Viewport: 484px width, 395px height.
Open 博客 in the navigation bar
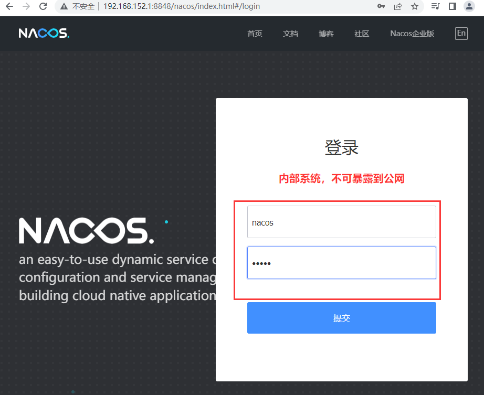coord(326,33)
